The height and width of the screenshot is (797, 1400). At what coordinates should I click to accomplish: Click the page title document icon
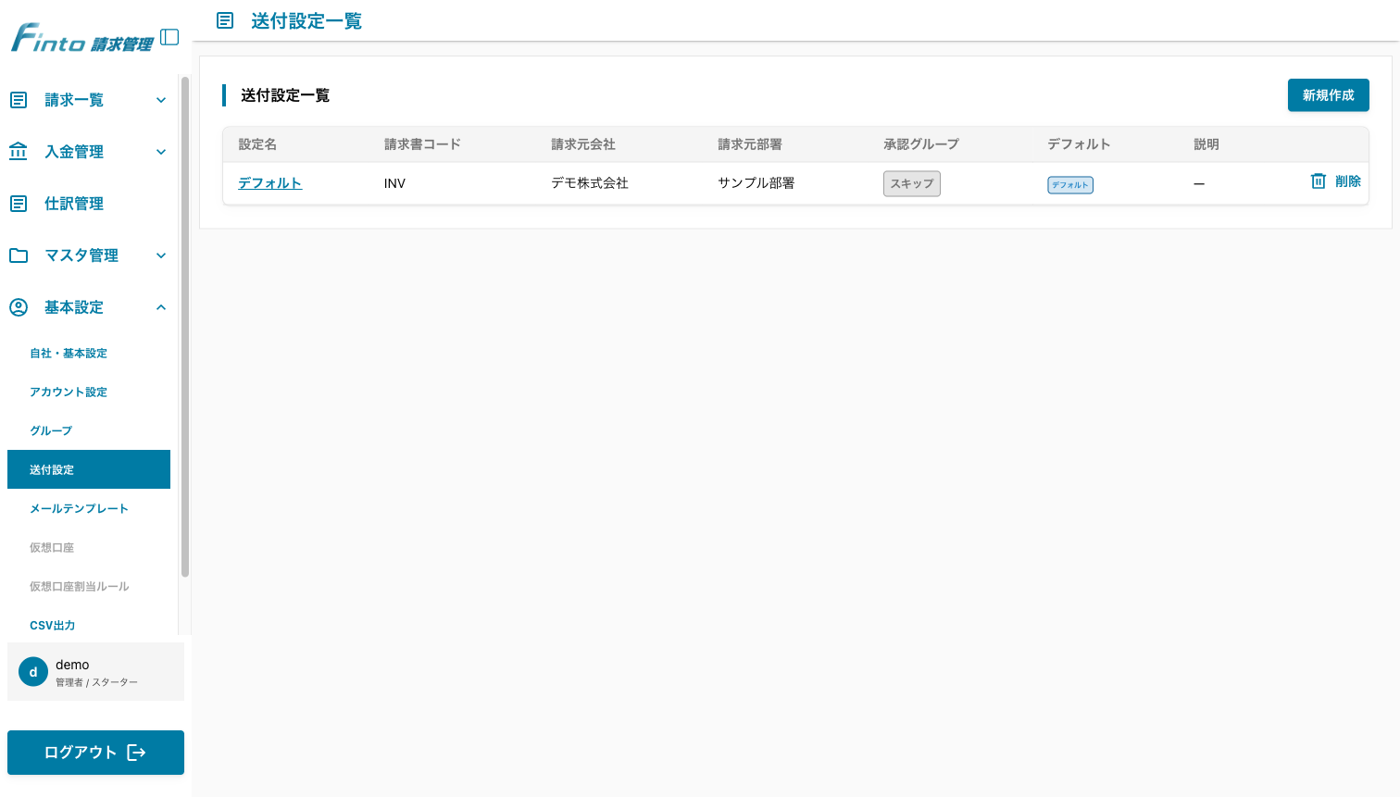point(225,20)
